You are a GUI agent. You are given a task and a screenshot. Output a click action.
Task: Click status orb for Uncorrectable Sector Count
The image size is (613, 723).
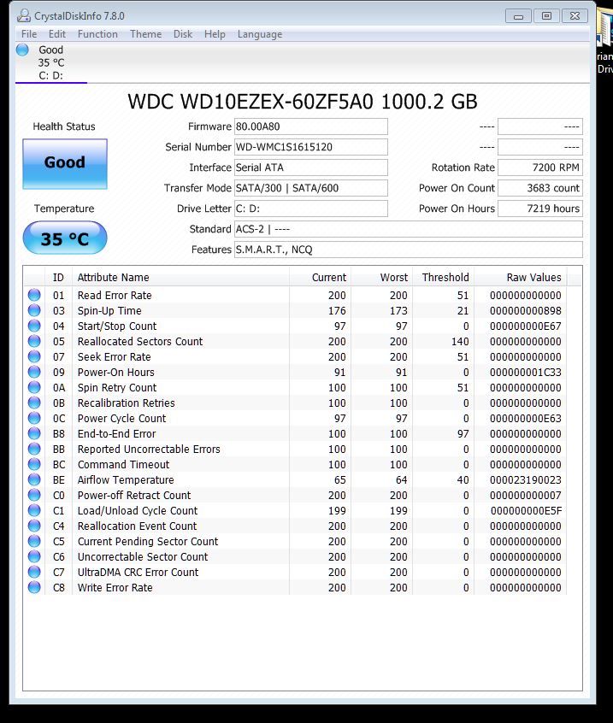(34, 556)
